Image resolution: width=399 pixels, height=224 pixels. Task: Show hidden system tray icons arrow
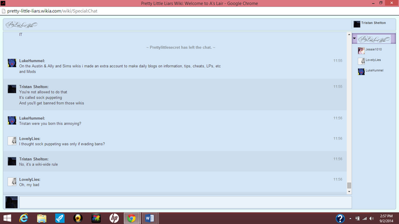[x=350, y=218]
